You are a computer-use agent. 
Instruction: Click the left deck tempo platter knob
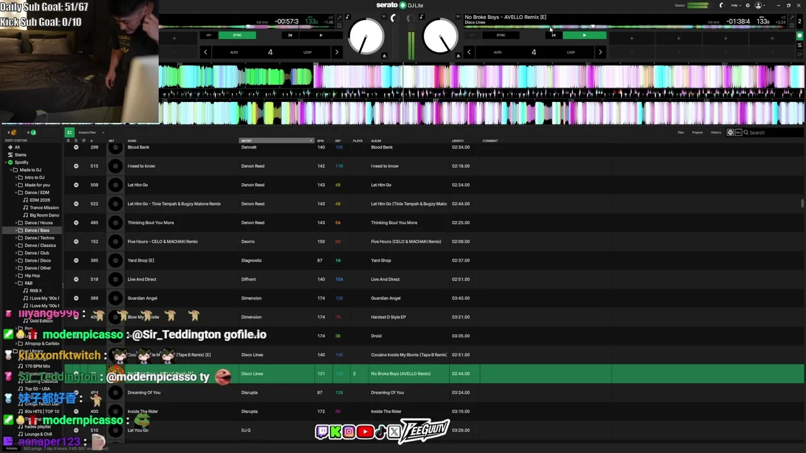point(366,37)
